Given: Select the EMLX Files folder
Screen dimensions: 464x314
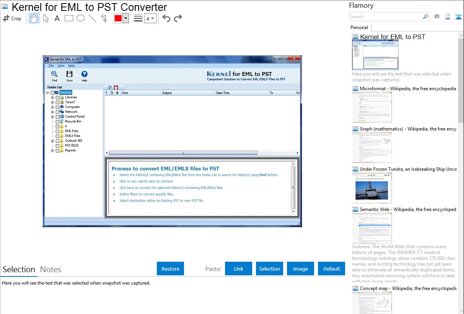Looking at the screenshot, I should [72, 136].
